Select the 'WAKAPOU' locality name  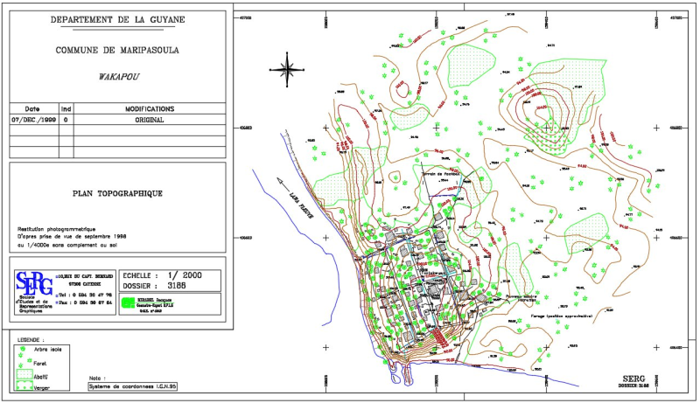pyautogui.click(x=117, y=76)
